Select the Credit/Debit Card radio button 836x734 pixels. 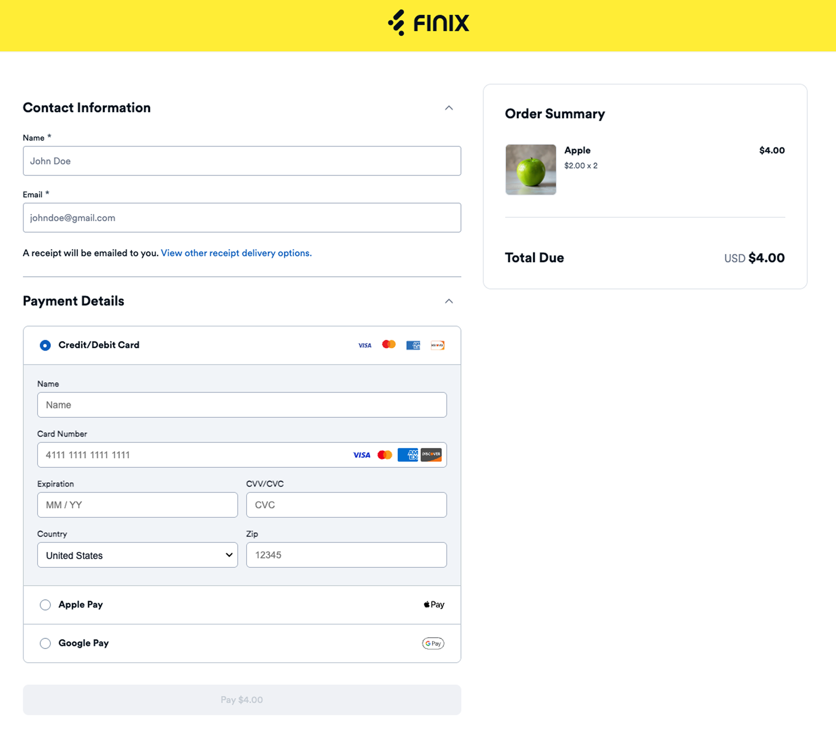pos(45,345)
